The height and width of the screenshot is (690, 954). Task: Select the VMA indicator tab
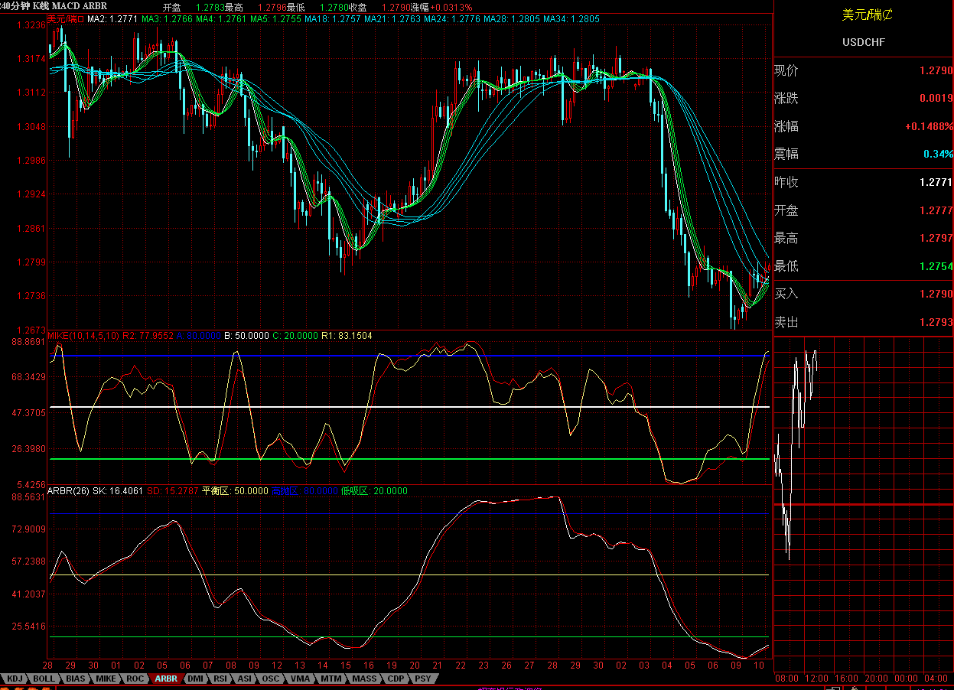(x=301, y=679)
